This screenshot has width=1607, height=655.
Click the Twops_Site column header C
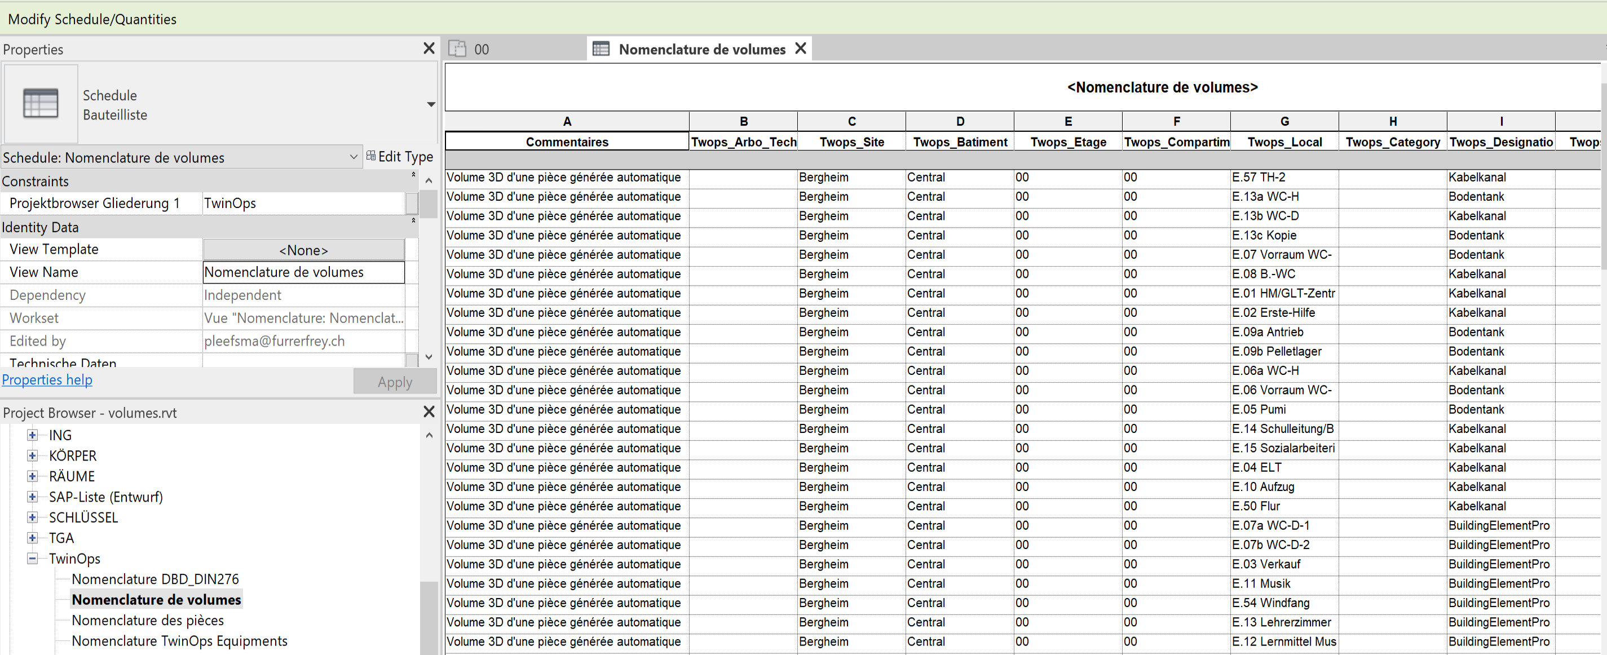[851, 121]
